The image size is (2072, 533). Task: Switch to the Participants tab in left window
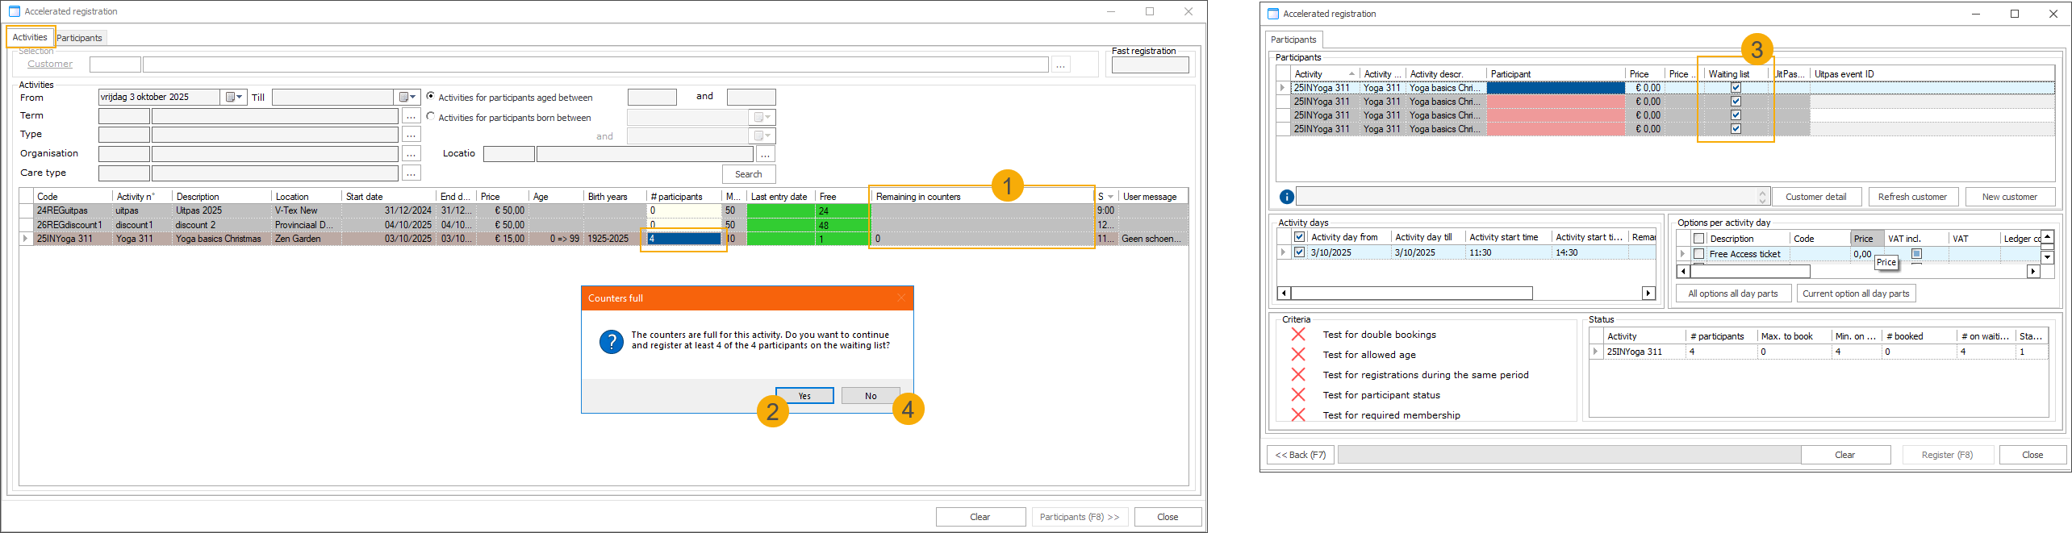click(79, 38)
